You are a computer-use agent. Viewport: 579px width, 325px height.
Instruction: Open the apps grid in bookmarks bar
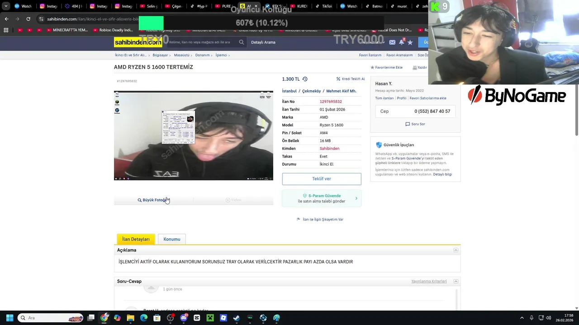coord(6,30)
